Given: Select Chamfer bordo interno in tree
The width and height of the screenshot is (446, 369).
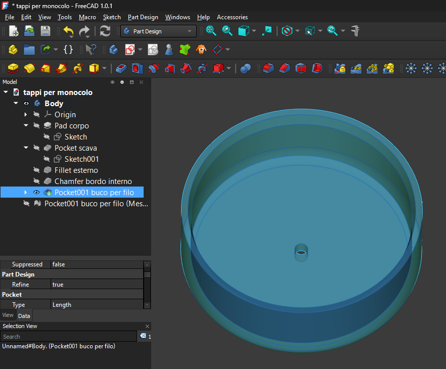Looking at the screenshot, I should [93, 181].
